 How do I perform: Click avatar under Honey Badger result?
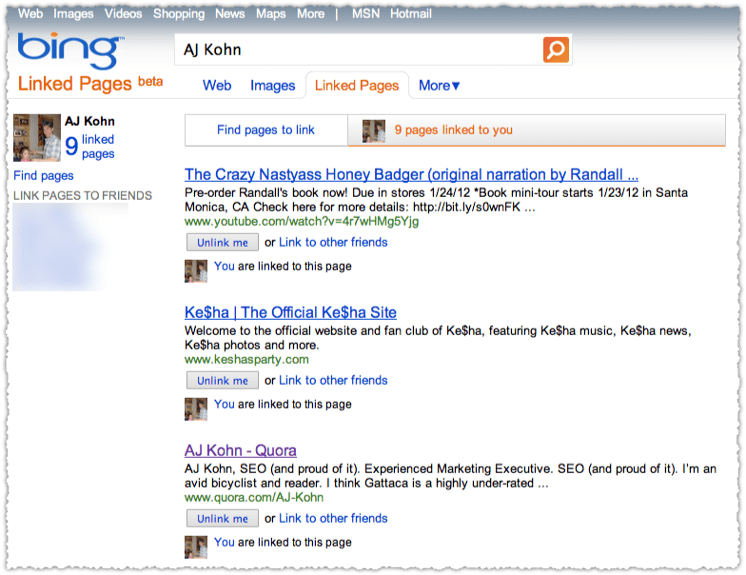(x=196, y=270)
